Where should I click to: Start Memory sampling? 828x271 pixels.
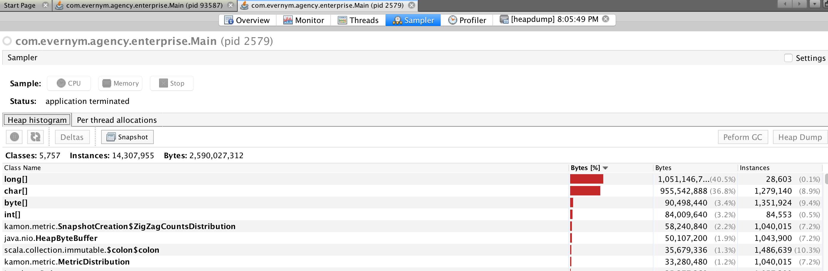coord(120,83)
